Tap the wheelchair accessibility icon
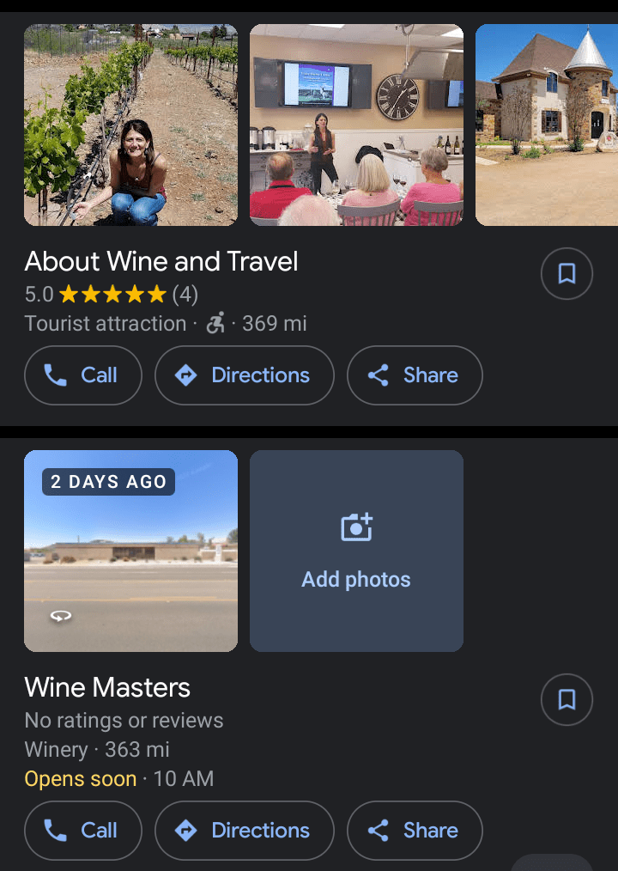618x871 pixels. tap(215, 324)
